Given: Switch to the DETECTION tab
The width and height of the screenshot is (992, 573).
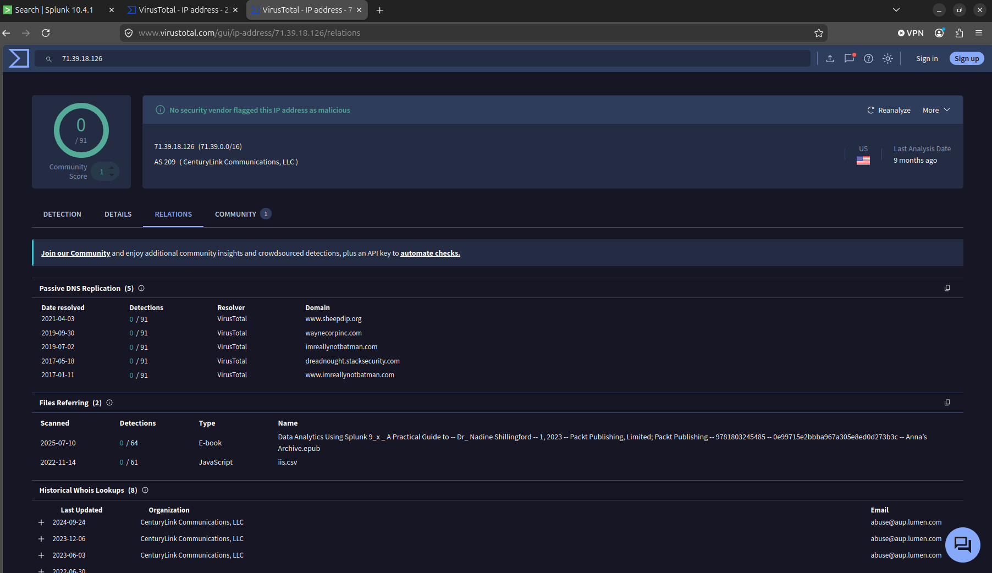Looking at the screenshot, I should pyautogui.click(x=62, y=214).
